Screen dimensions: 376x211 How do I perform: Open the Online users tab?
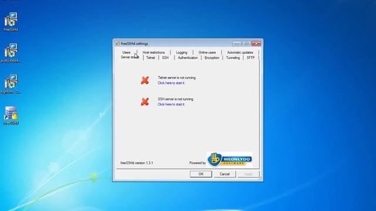(207, 52)
